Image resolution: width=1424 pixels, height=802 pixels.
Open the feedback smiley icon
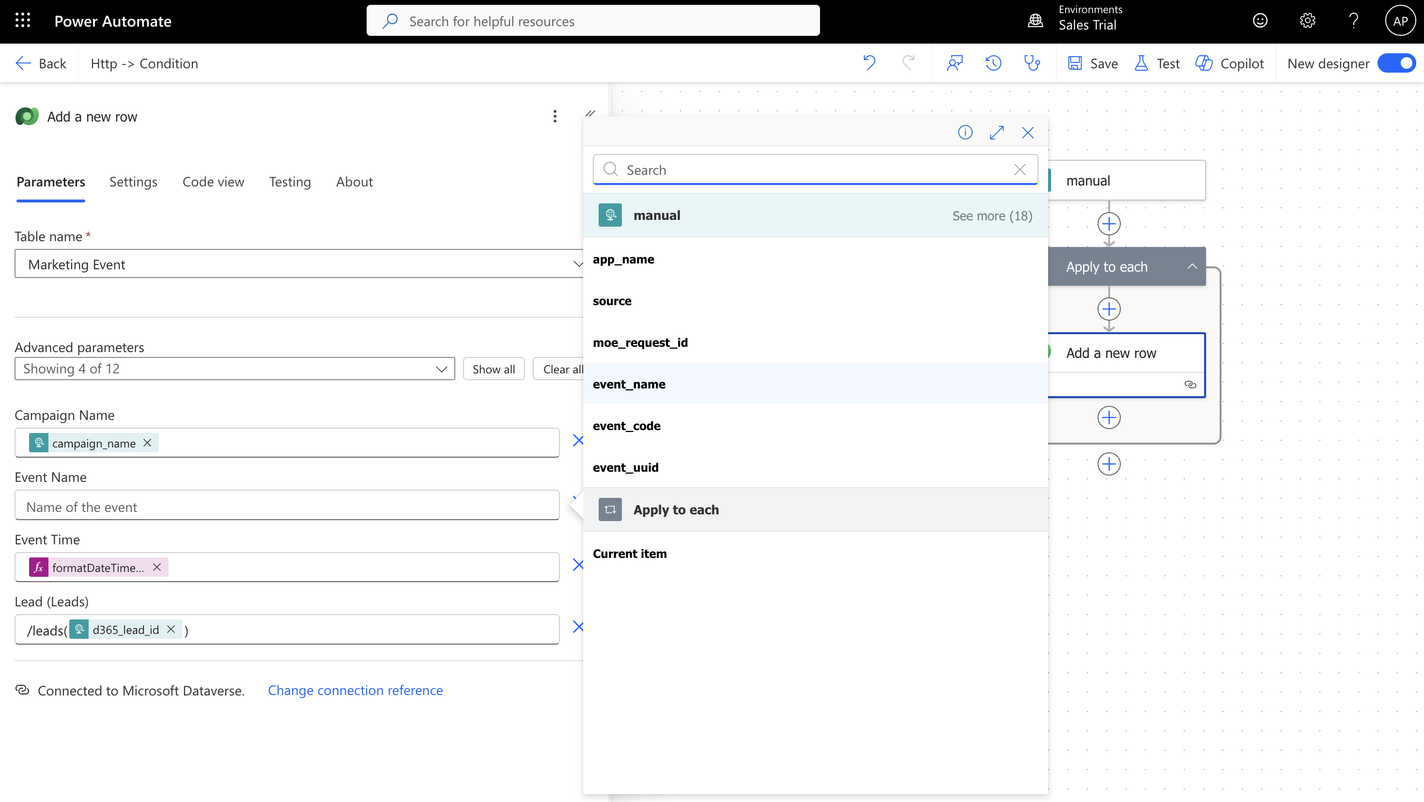[1260, 21]
